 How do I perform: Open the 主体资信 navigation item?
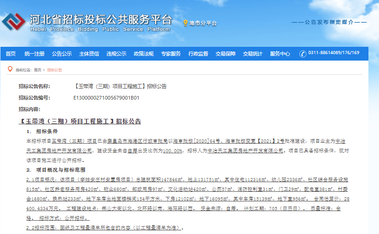(x=89, y=54)
